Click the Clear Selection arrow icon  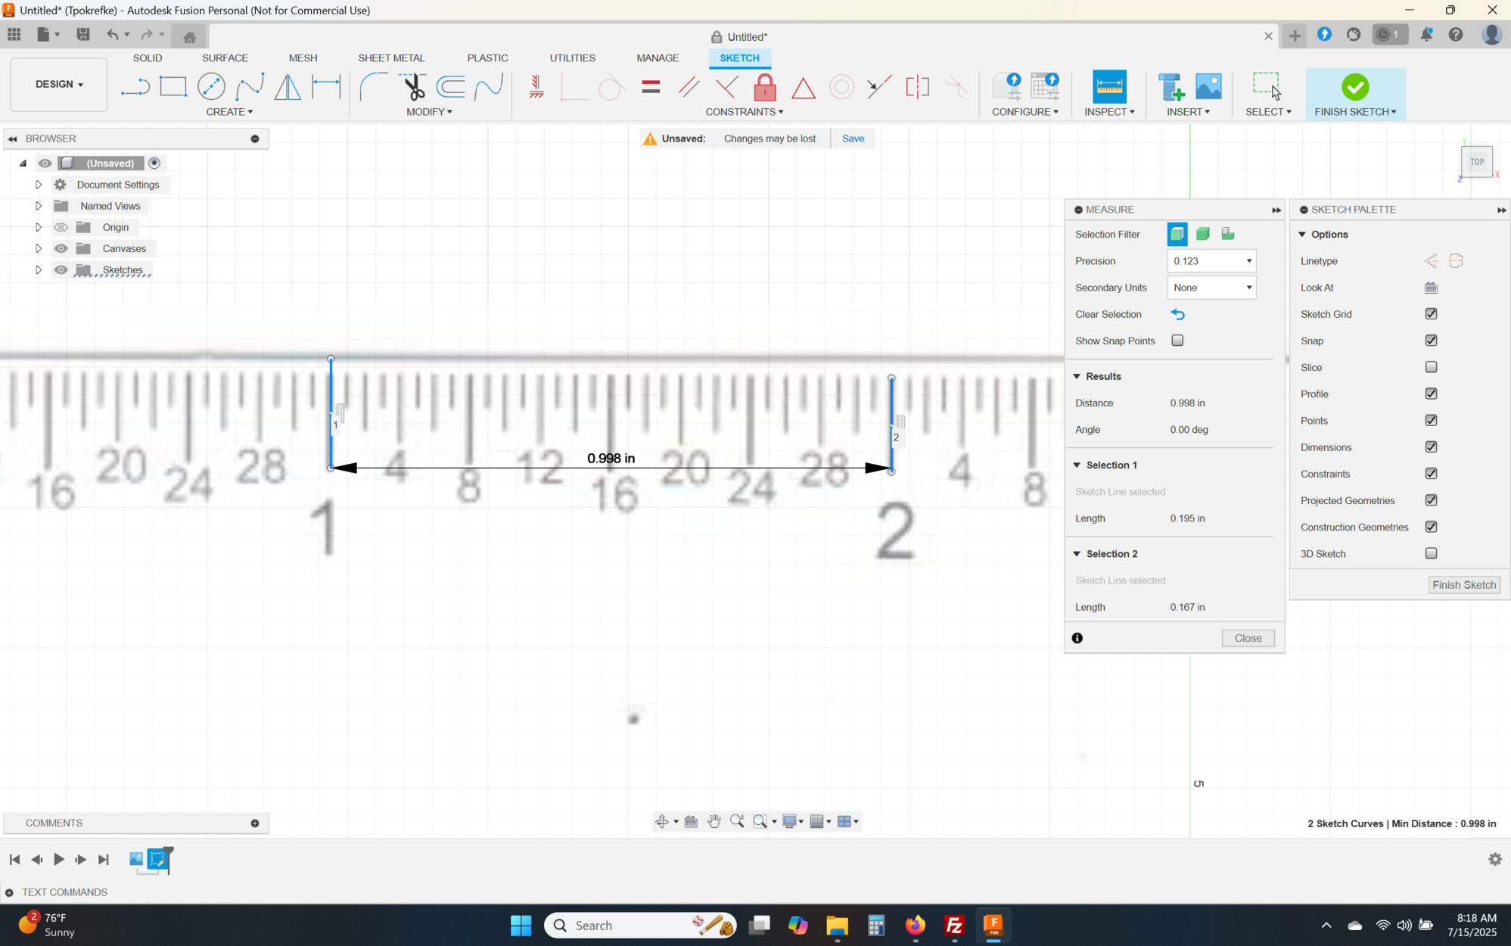[1177, 314]
